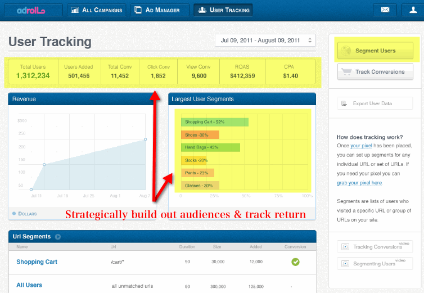
Task: Open the All Users segment link
Action: (29, 285)
